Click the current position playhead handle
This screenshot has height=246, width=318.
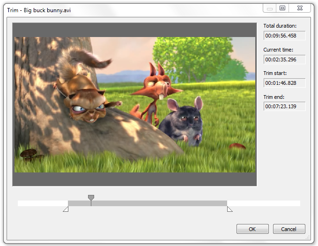[91, 198]
